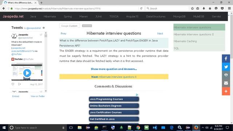This screenshot has width=233, height=131.
Task: Open Servlet navbar item
Action: 216,16
